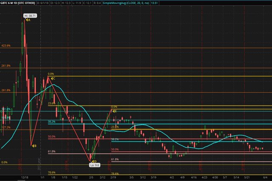This screenshot has height=181, width=272.
Task: Click the 2/19 date on the time axis
Action: coord(113,178)
